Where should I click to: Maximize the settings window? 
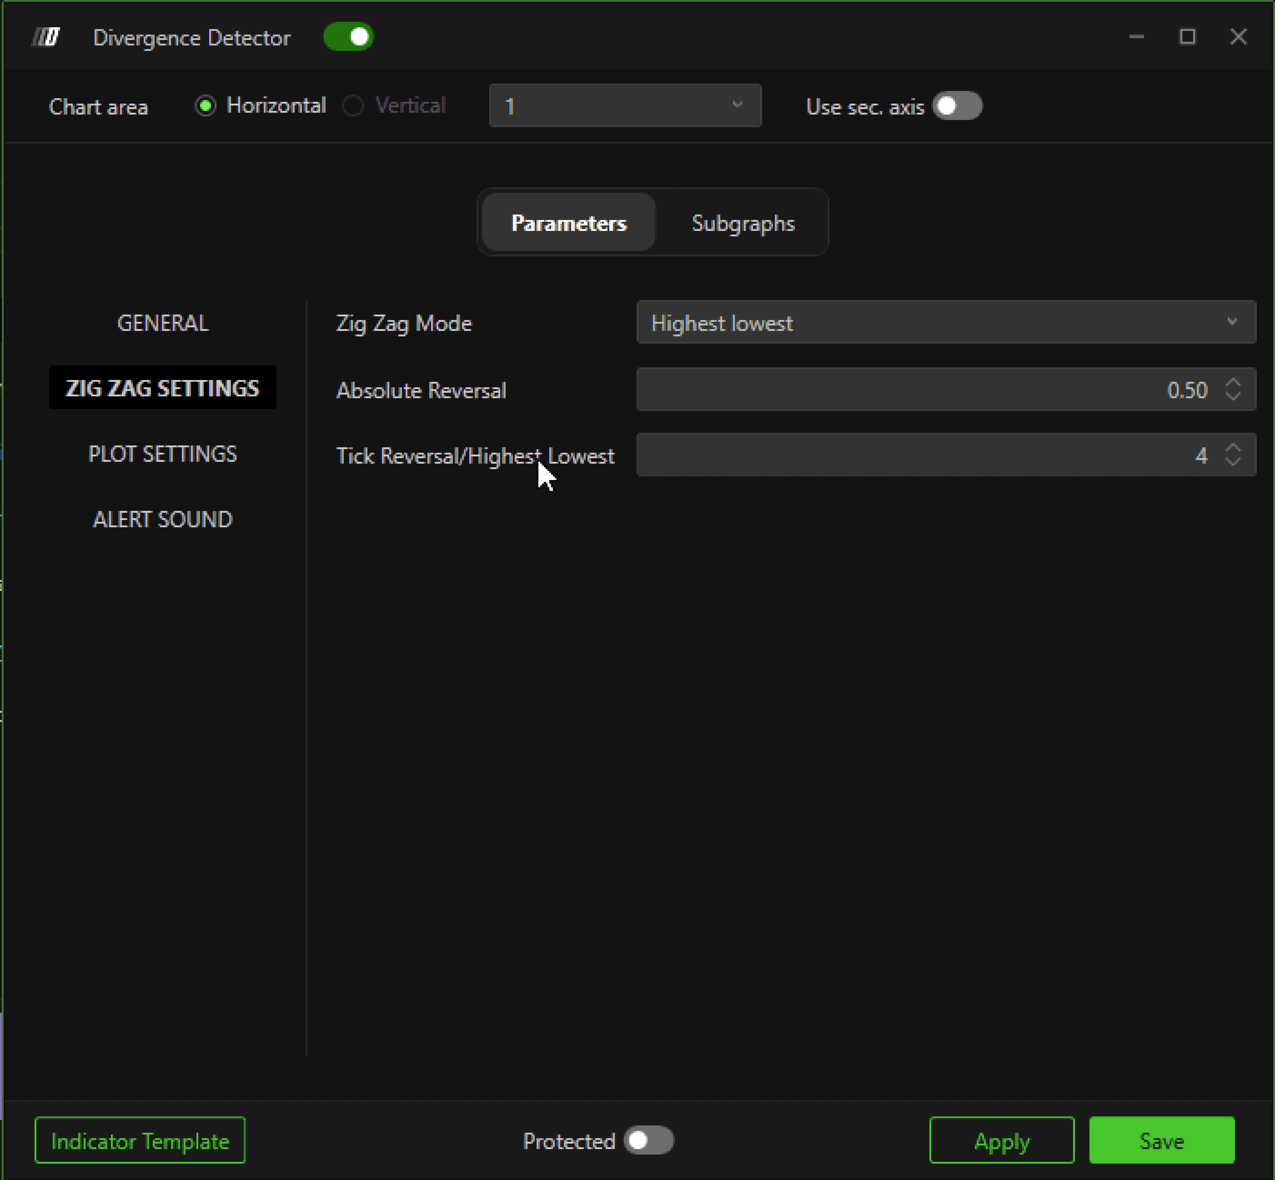(x=1187, y=37)
